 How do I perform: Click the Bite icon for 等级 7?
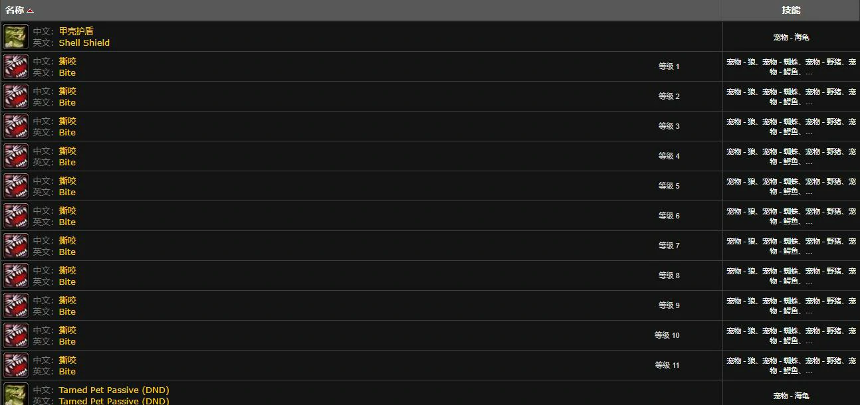tap(16, 246)
